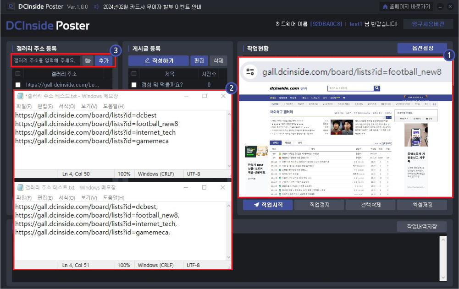
Task: Toggle the post list header checkbox
Action: pos(134,74)
